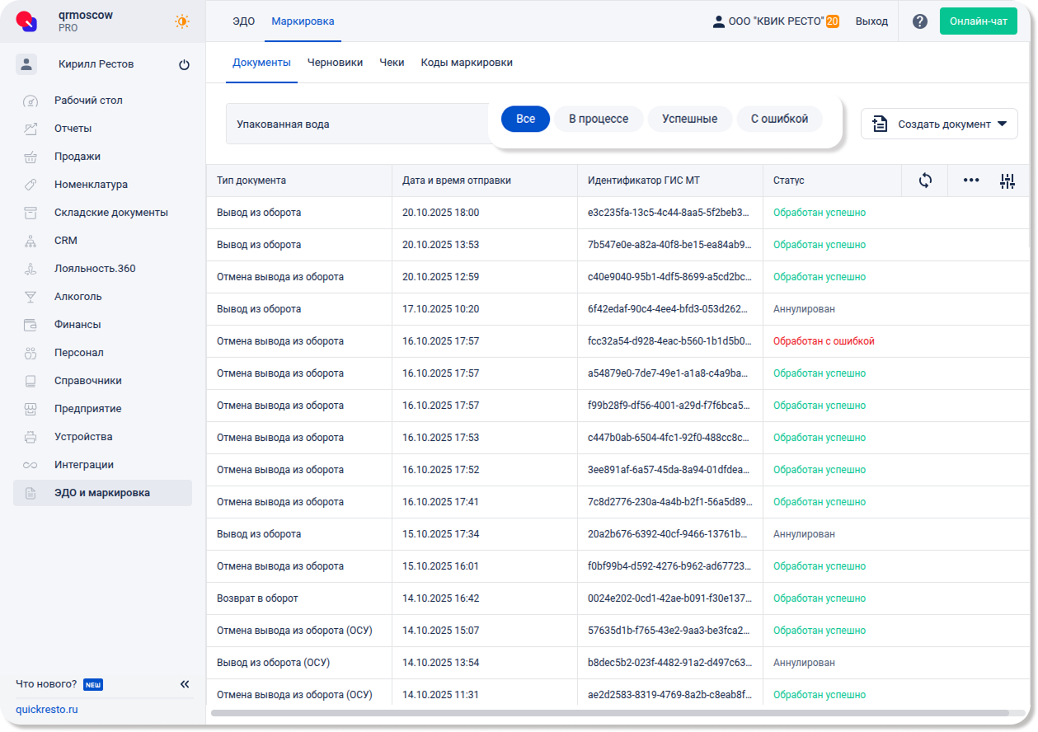
Task: Click the help question mark icon
Action: (920, 21)
